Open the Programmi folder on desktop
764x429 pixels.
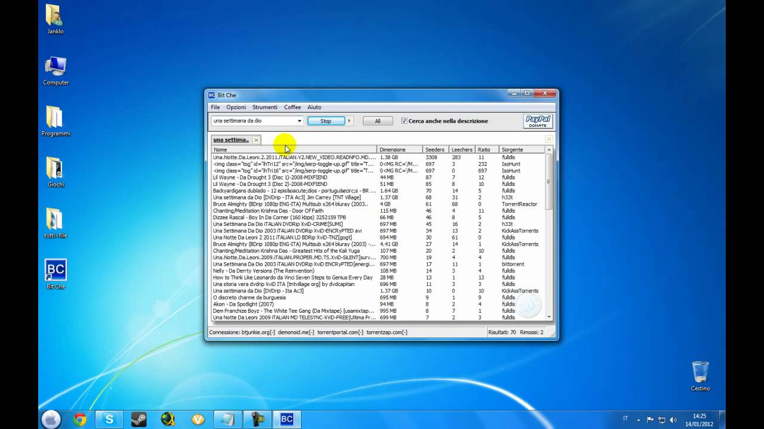pos(56,121)
